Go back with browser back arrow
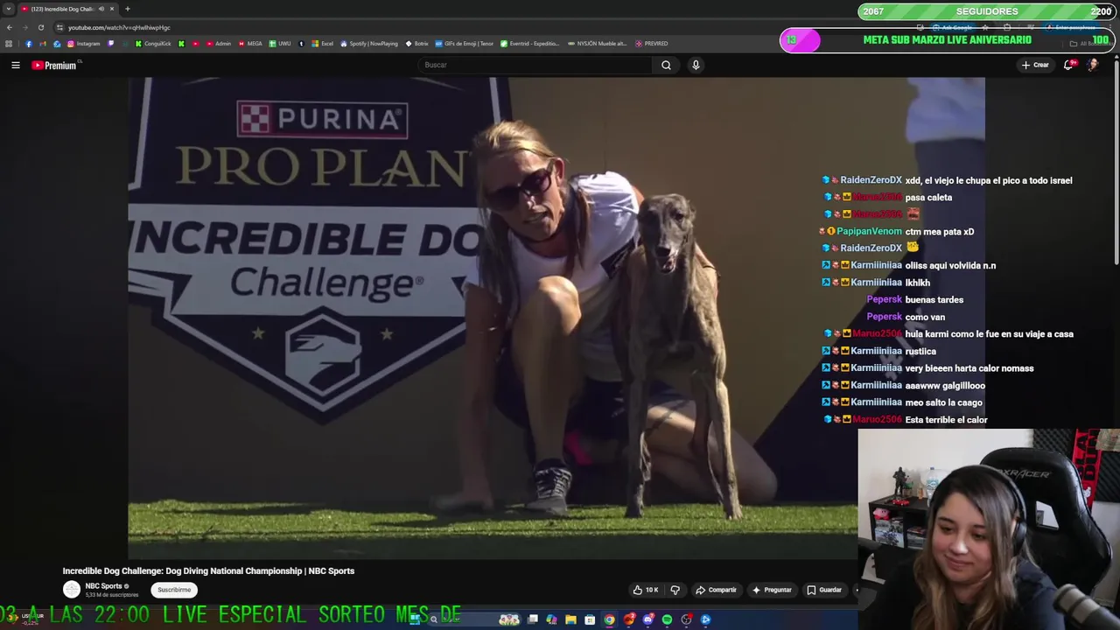Screen dimensions: 1120x630 [x=9, y=27]
